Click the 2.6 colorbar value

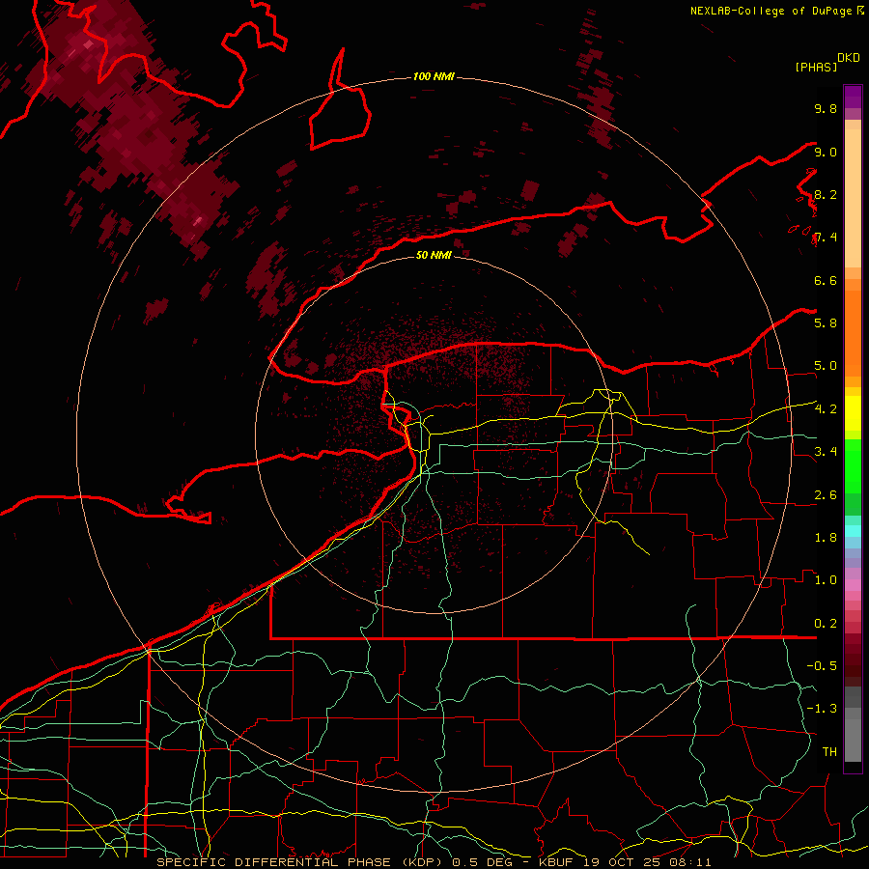(826, 495)
